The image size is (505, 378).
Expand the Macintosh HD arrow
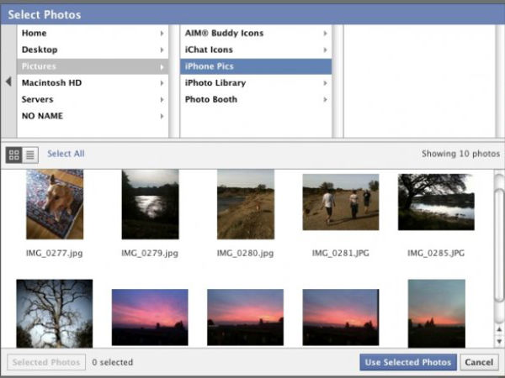click(x=161, y=83)
